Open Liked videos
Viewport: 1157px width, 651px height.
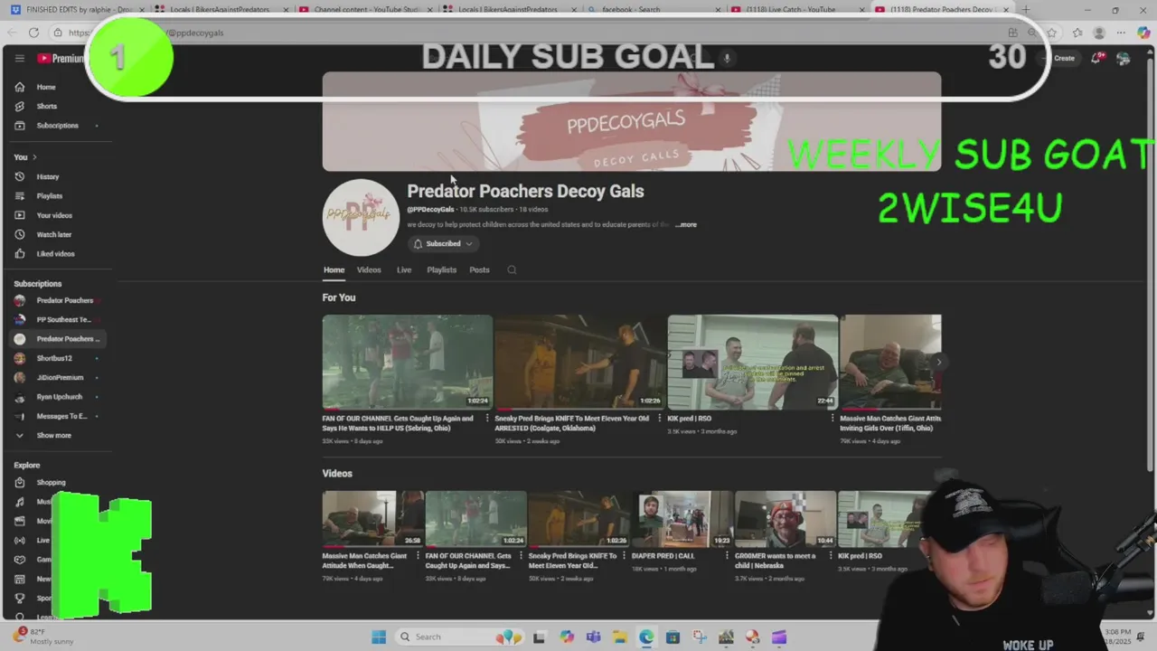pos(56,253)
